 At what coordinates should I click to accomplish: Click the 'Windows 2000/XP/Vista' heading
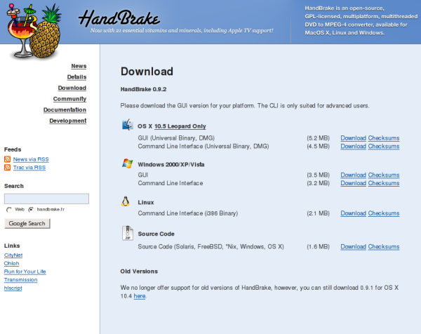coord(171,164)
